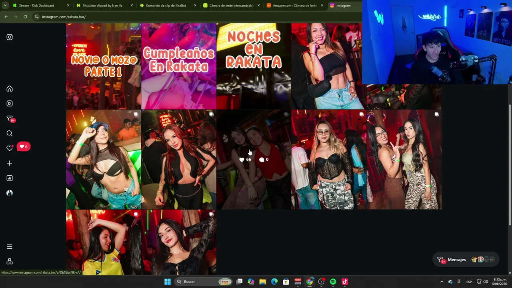Open Task View on the taskbar
Viewport: 512px width, 288px height.
point(239,282)
